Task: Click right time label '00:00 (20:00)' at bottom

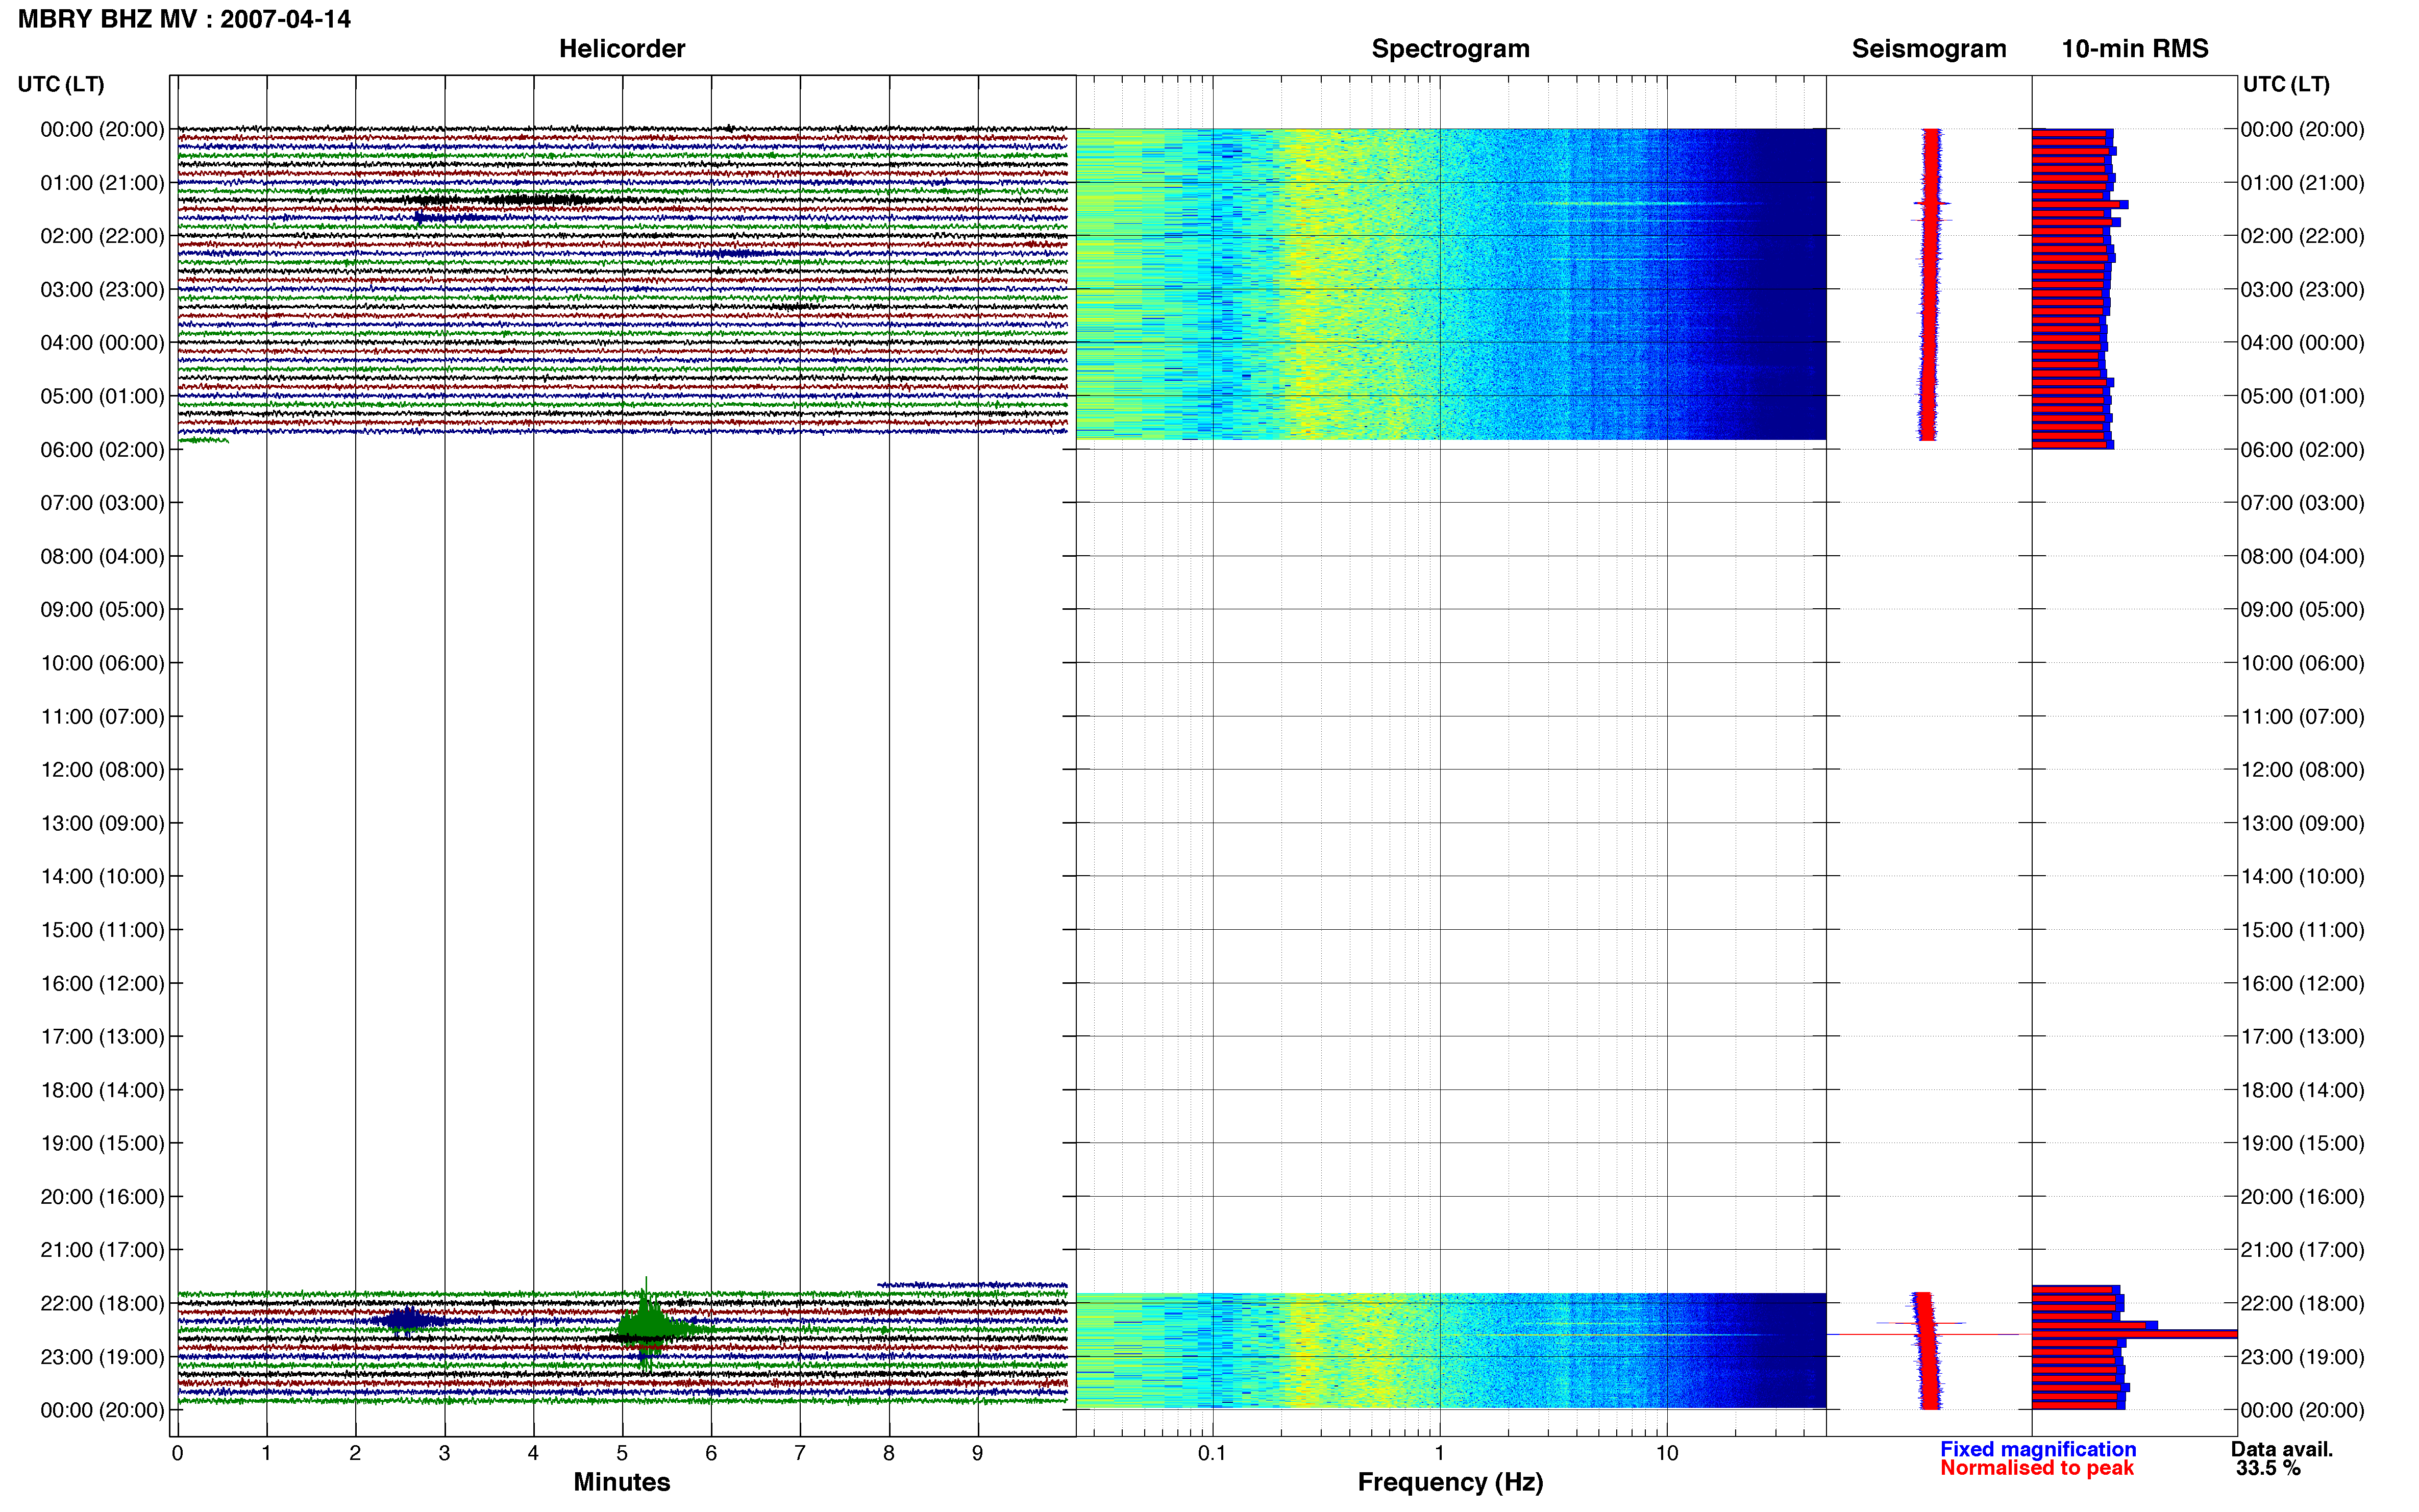Action: [2302, 1410]
